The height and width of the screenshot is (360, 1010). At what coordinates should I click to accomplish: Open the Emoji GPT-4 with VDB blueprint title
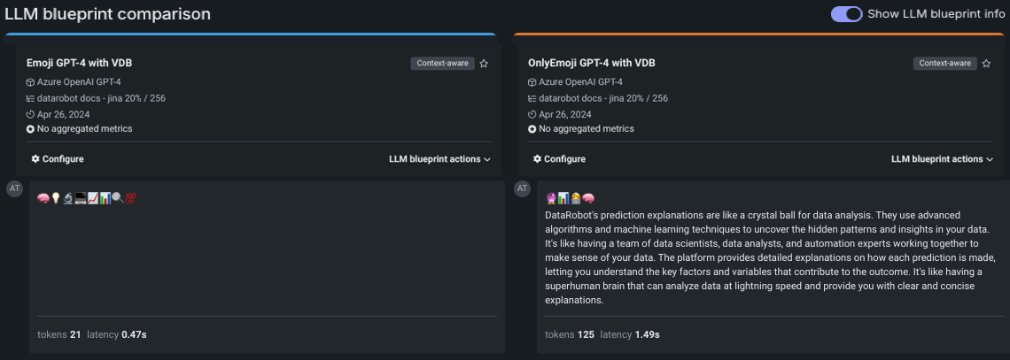pyautogui.click(x=79, y=63)
